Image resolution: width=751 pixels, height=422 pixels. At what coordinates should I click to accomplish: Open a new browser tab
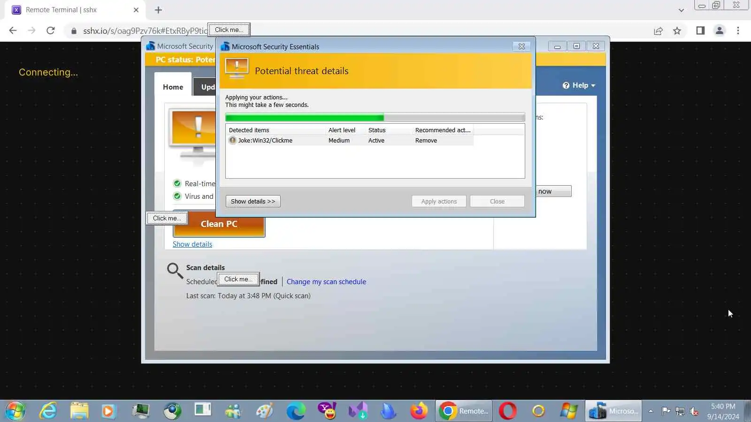tap(158, 10)
